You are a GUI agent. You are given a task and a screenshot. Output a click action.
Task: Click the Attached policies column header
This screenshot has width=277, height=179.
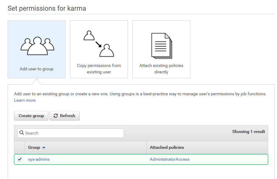coord(167,147)
